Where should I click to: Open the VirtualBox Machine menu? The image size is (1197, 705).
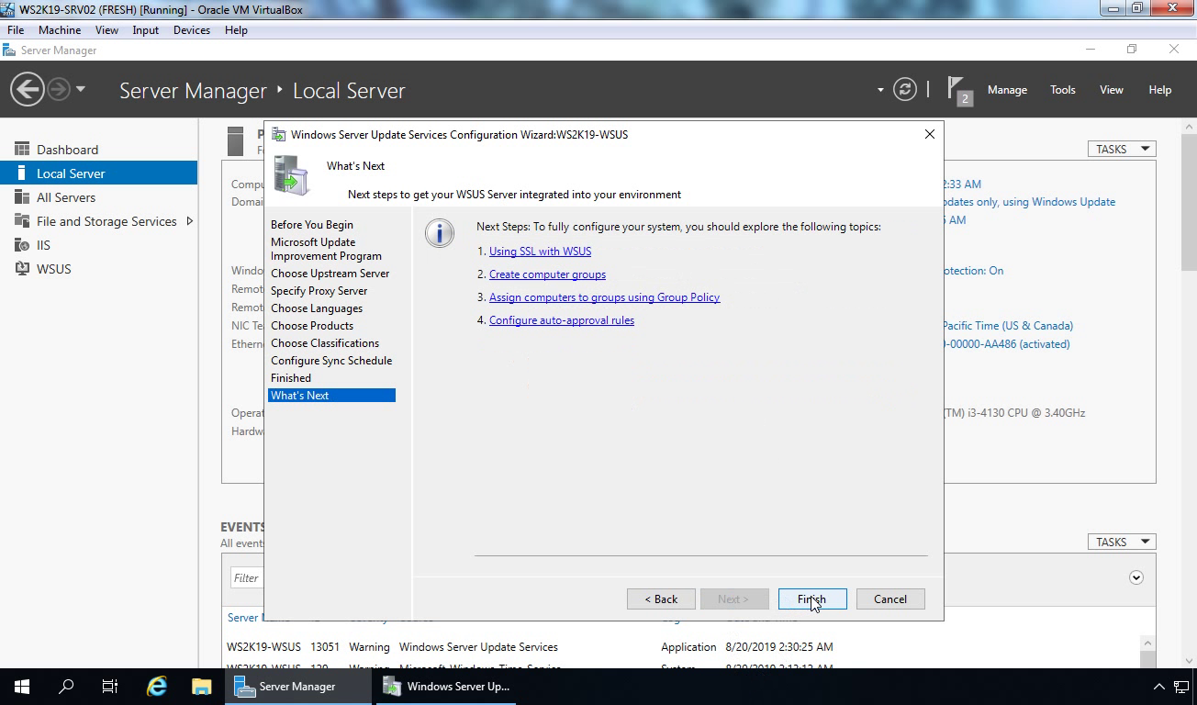[x=60, y=30]
